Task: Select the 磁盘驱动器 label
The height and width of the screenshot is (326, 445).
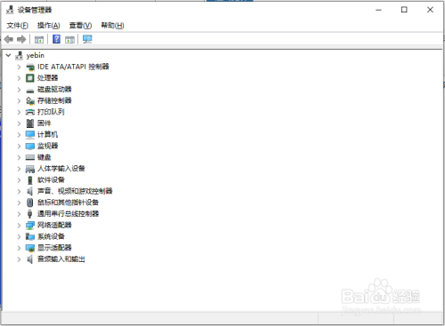Action: click(54, 90)
